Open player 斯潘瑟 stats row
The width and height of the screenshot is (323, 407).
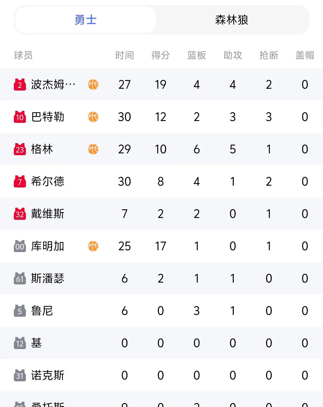(x=161, y=278)
